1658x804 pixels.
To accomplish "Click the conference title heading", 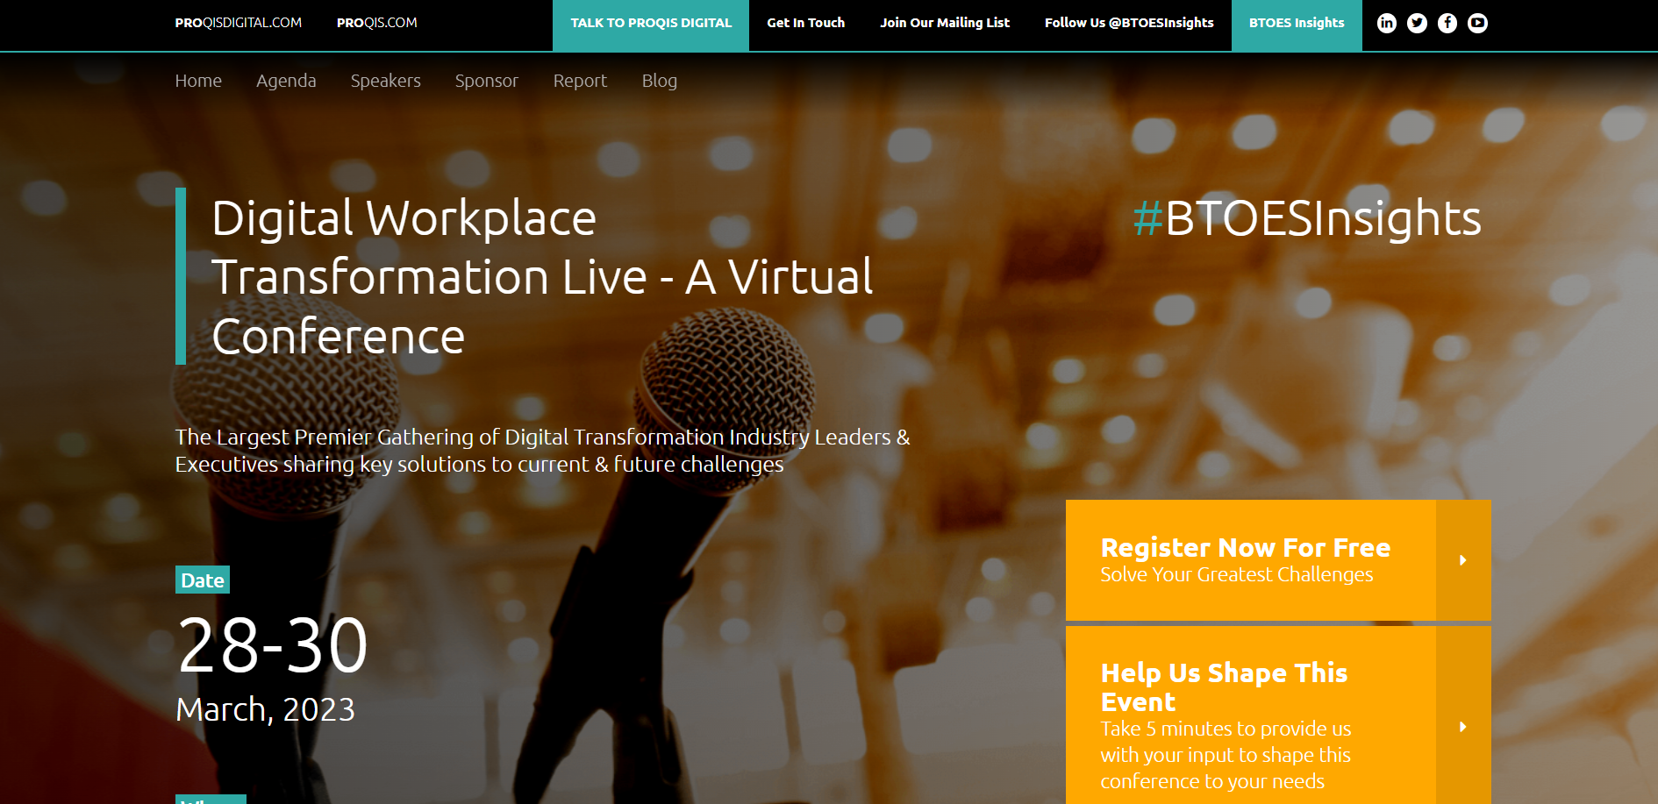I will tap(542, 277).
